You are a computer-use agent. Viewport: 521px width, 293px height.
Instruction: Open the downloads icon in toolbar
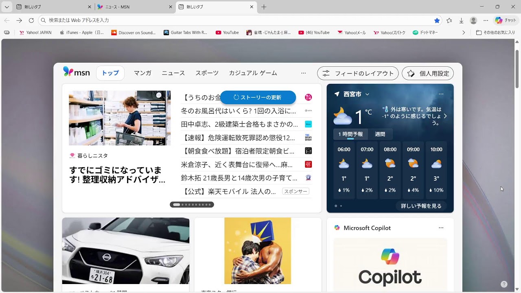461,20
